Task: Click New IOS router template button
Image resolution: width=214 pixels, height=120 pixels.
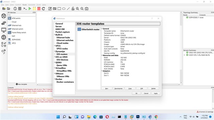Action: (x=107, y=88)
